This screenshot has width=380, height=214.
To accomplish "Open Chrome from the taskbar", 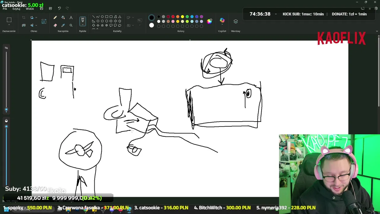I will pyautogui.click(x=86, y=210).
